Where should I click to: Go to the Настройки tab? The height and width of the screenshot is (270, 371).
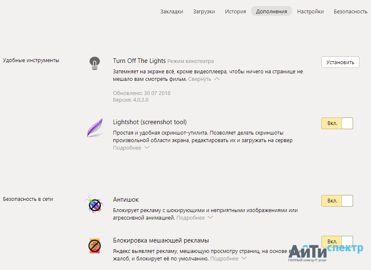(x=310, y=12)
